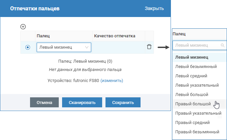Select Левый средний option

click(x=191, y=76)
